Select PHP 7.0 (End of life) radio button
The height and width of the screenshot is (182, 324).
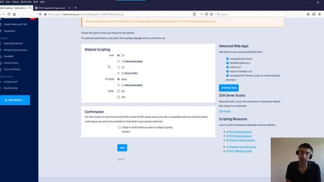[118, 73]
